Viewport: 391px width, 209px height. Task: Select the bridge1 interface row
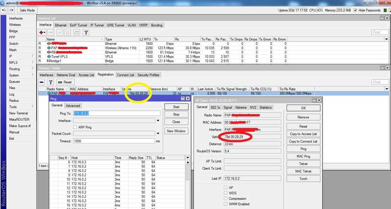click(x=162, y=61)
